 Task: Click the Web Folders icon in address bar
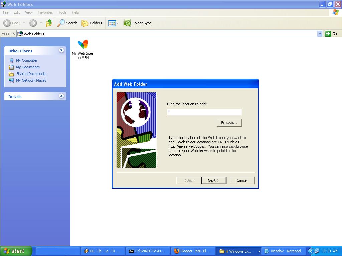[20, 34]
